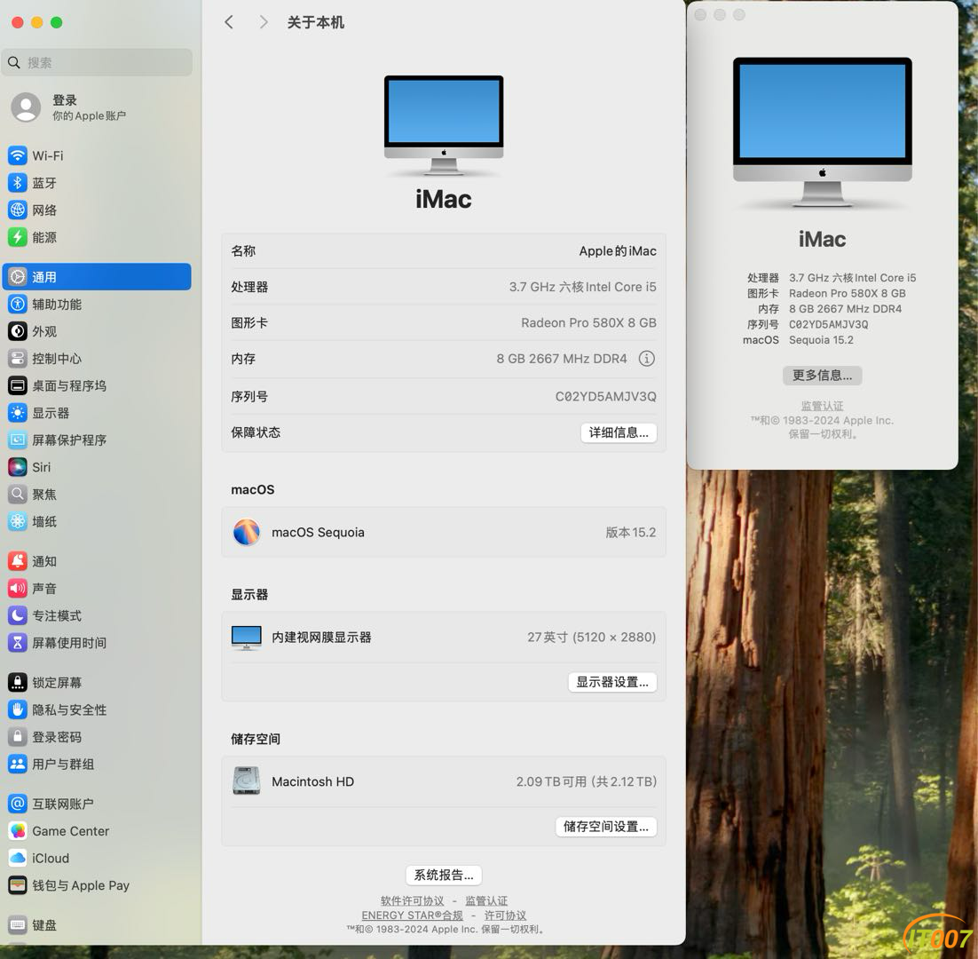Open Wi-Fi settings icon in sidebar

pyautogui.click(x=18, y=155)
